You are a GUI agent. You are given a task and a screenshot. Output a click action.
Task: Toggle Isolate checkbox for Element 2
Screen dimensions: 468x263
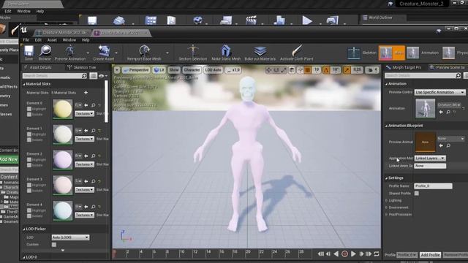(29, 165)
